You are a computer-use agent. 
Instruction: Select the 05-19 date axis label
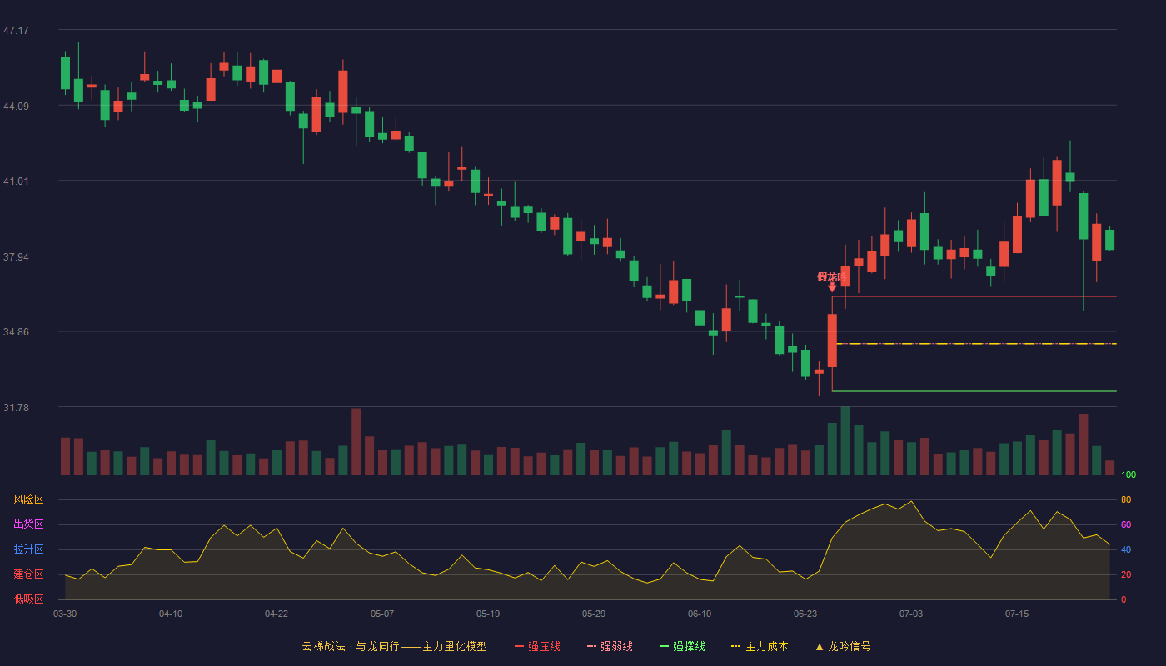(488, 614)
